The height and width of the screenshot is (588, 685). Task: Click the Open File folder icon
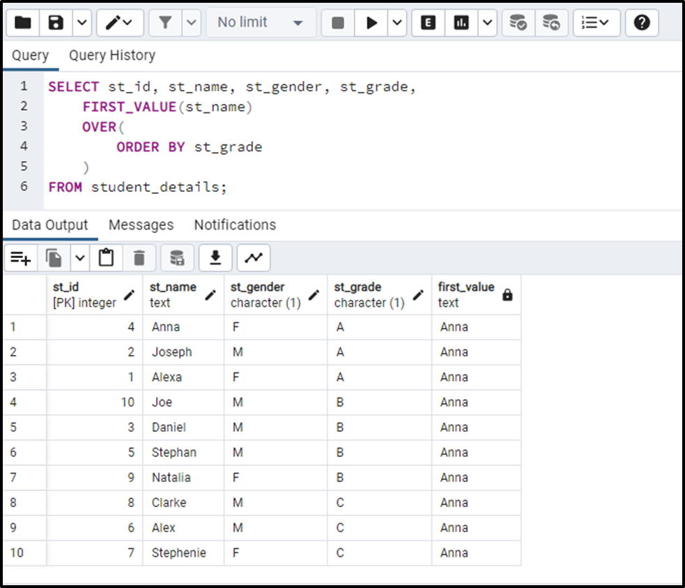23,23
